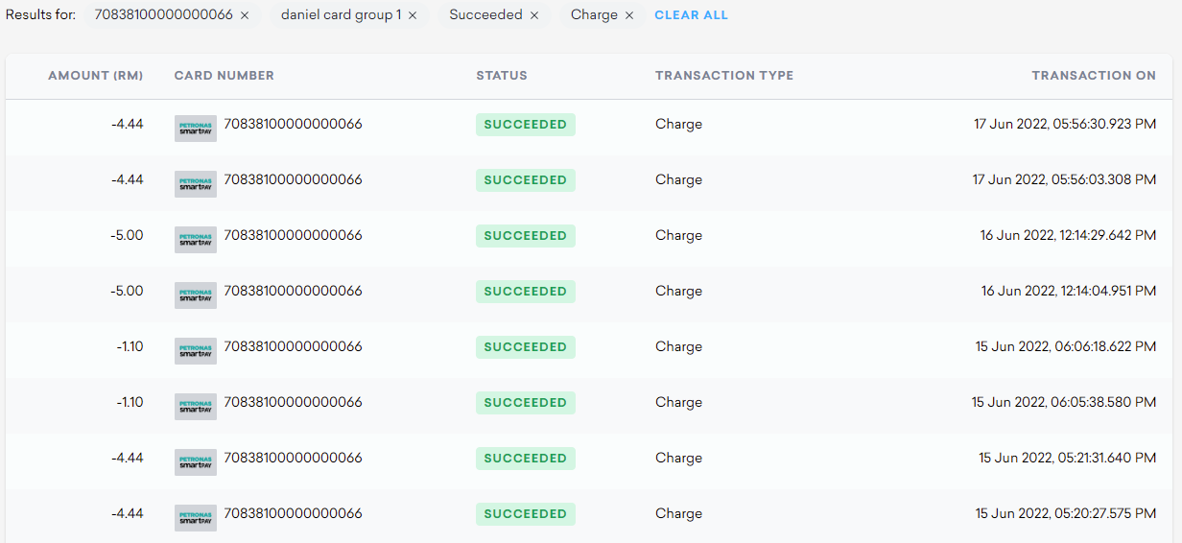Click amount -1.10 on 06:05:38.580 PM row
1182x543 pixels.
pos(130,403)
